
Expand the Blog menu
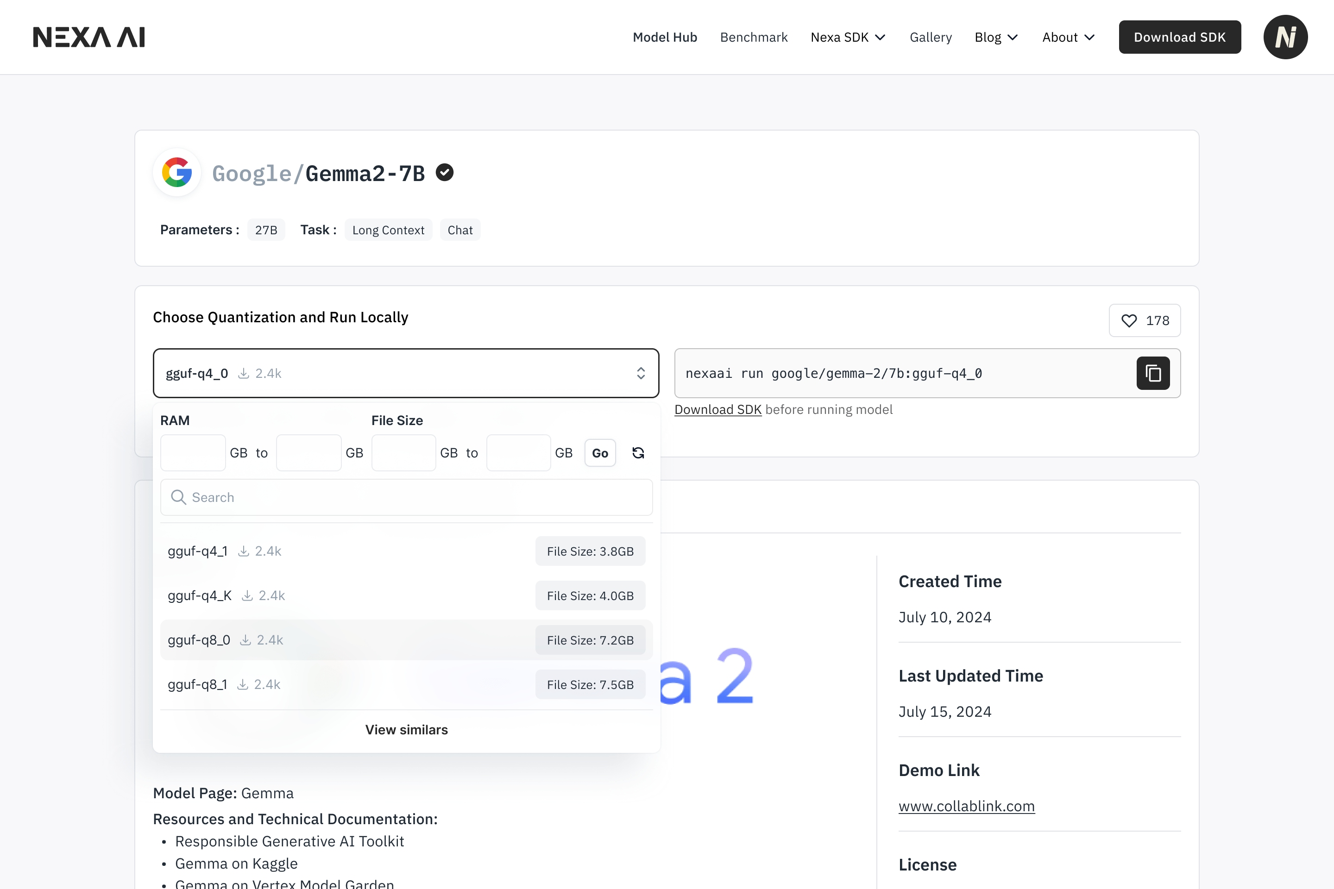pyautogui.click(x=996, y=38)
